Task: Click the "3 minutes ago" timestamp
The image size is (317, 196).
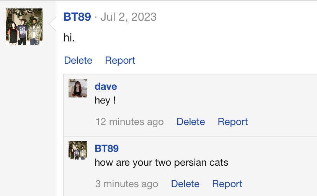Action: pyautogui.click(x=127, y=184)
